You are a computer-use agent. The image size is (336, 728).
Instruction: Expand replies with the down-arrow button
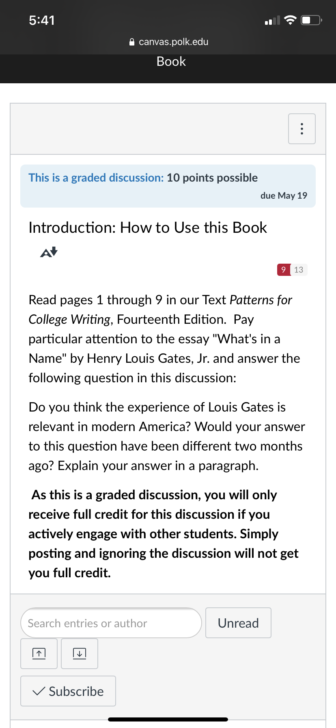pos(80,653)
